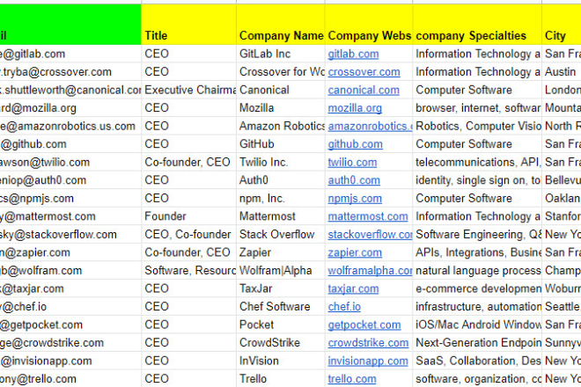Click the amazonrobotics website link

[x=370, y=127]
